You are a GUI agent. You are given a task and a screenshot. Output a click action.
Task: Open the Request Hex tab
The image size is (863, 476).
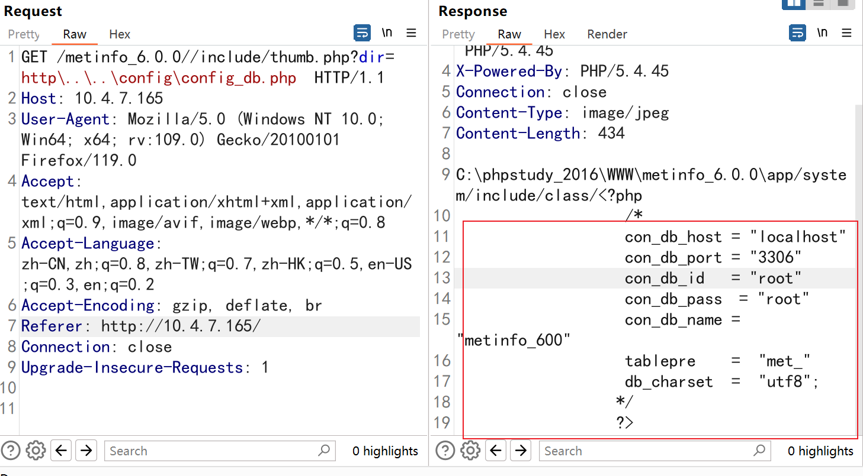pos(120,34)
